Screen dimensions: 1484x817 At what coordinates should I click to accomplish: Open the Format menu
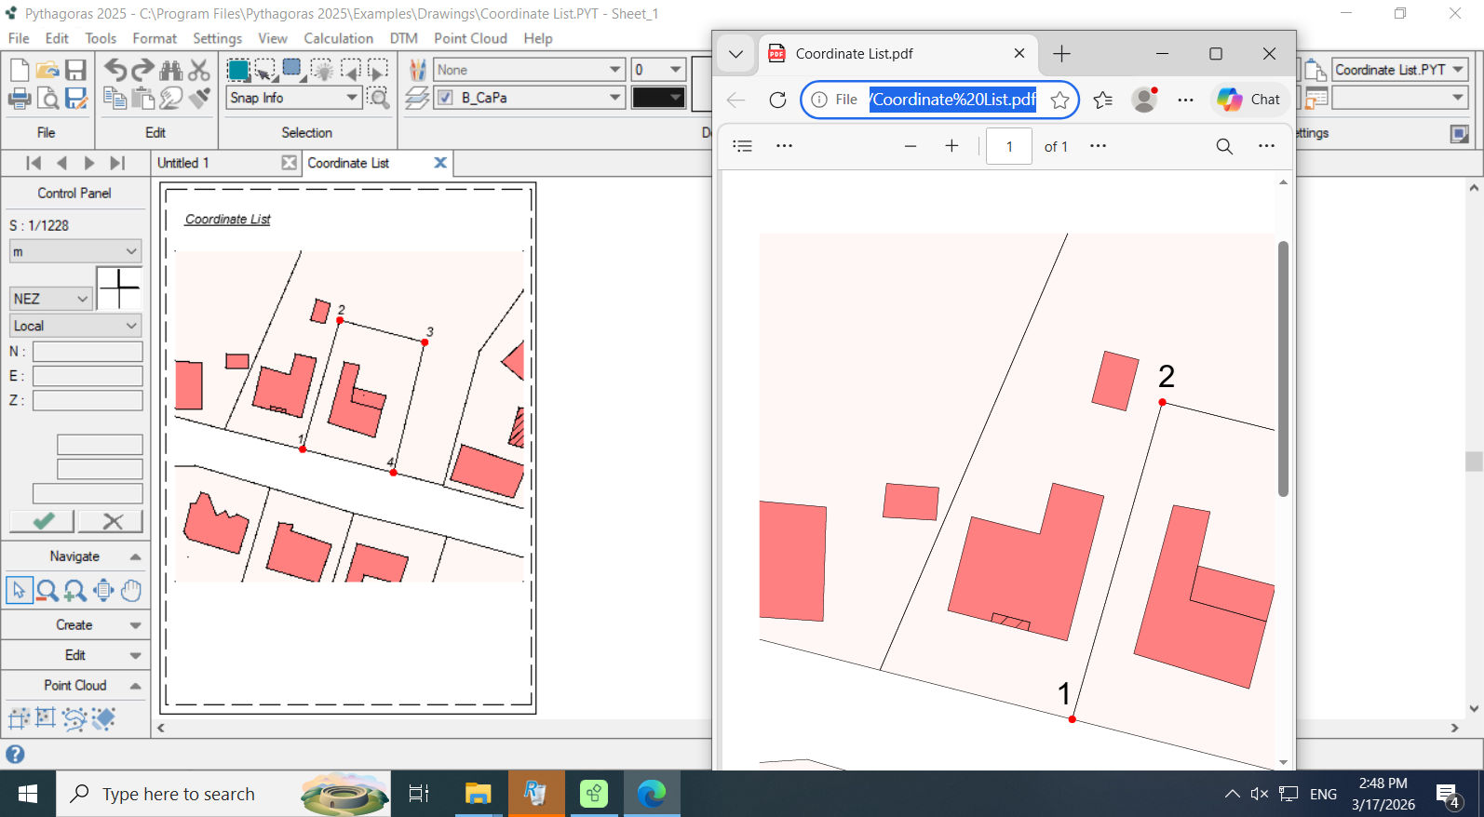coord(155,38)
